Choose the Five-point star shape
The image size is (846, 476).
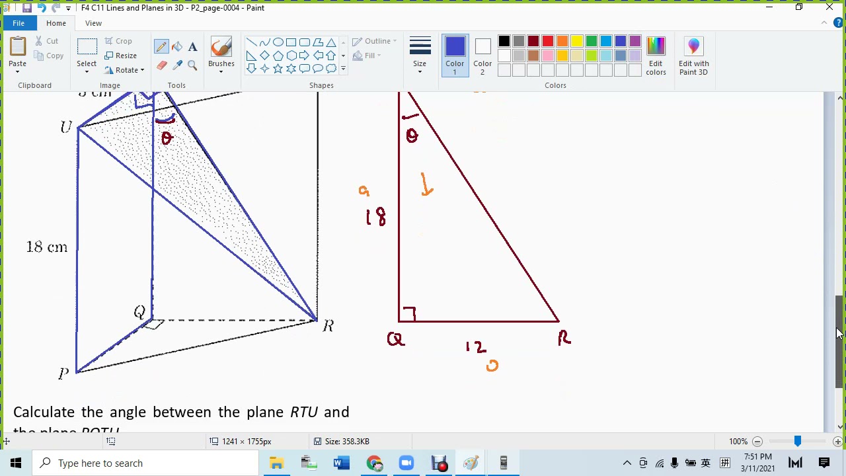tap(278, 69)
